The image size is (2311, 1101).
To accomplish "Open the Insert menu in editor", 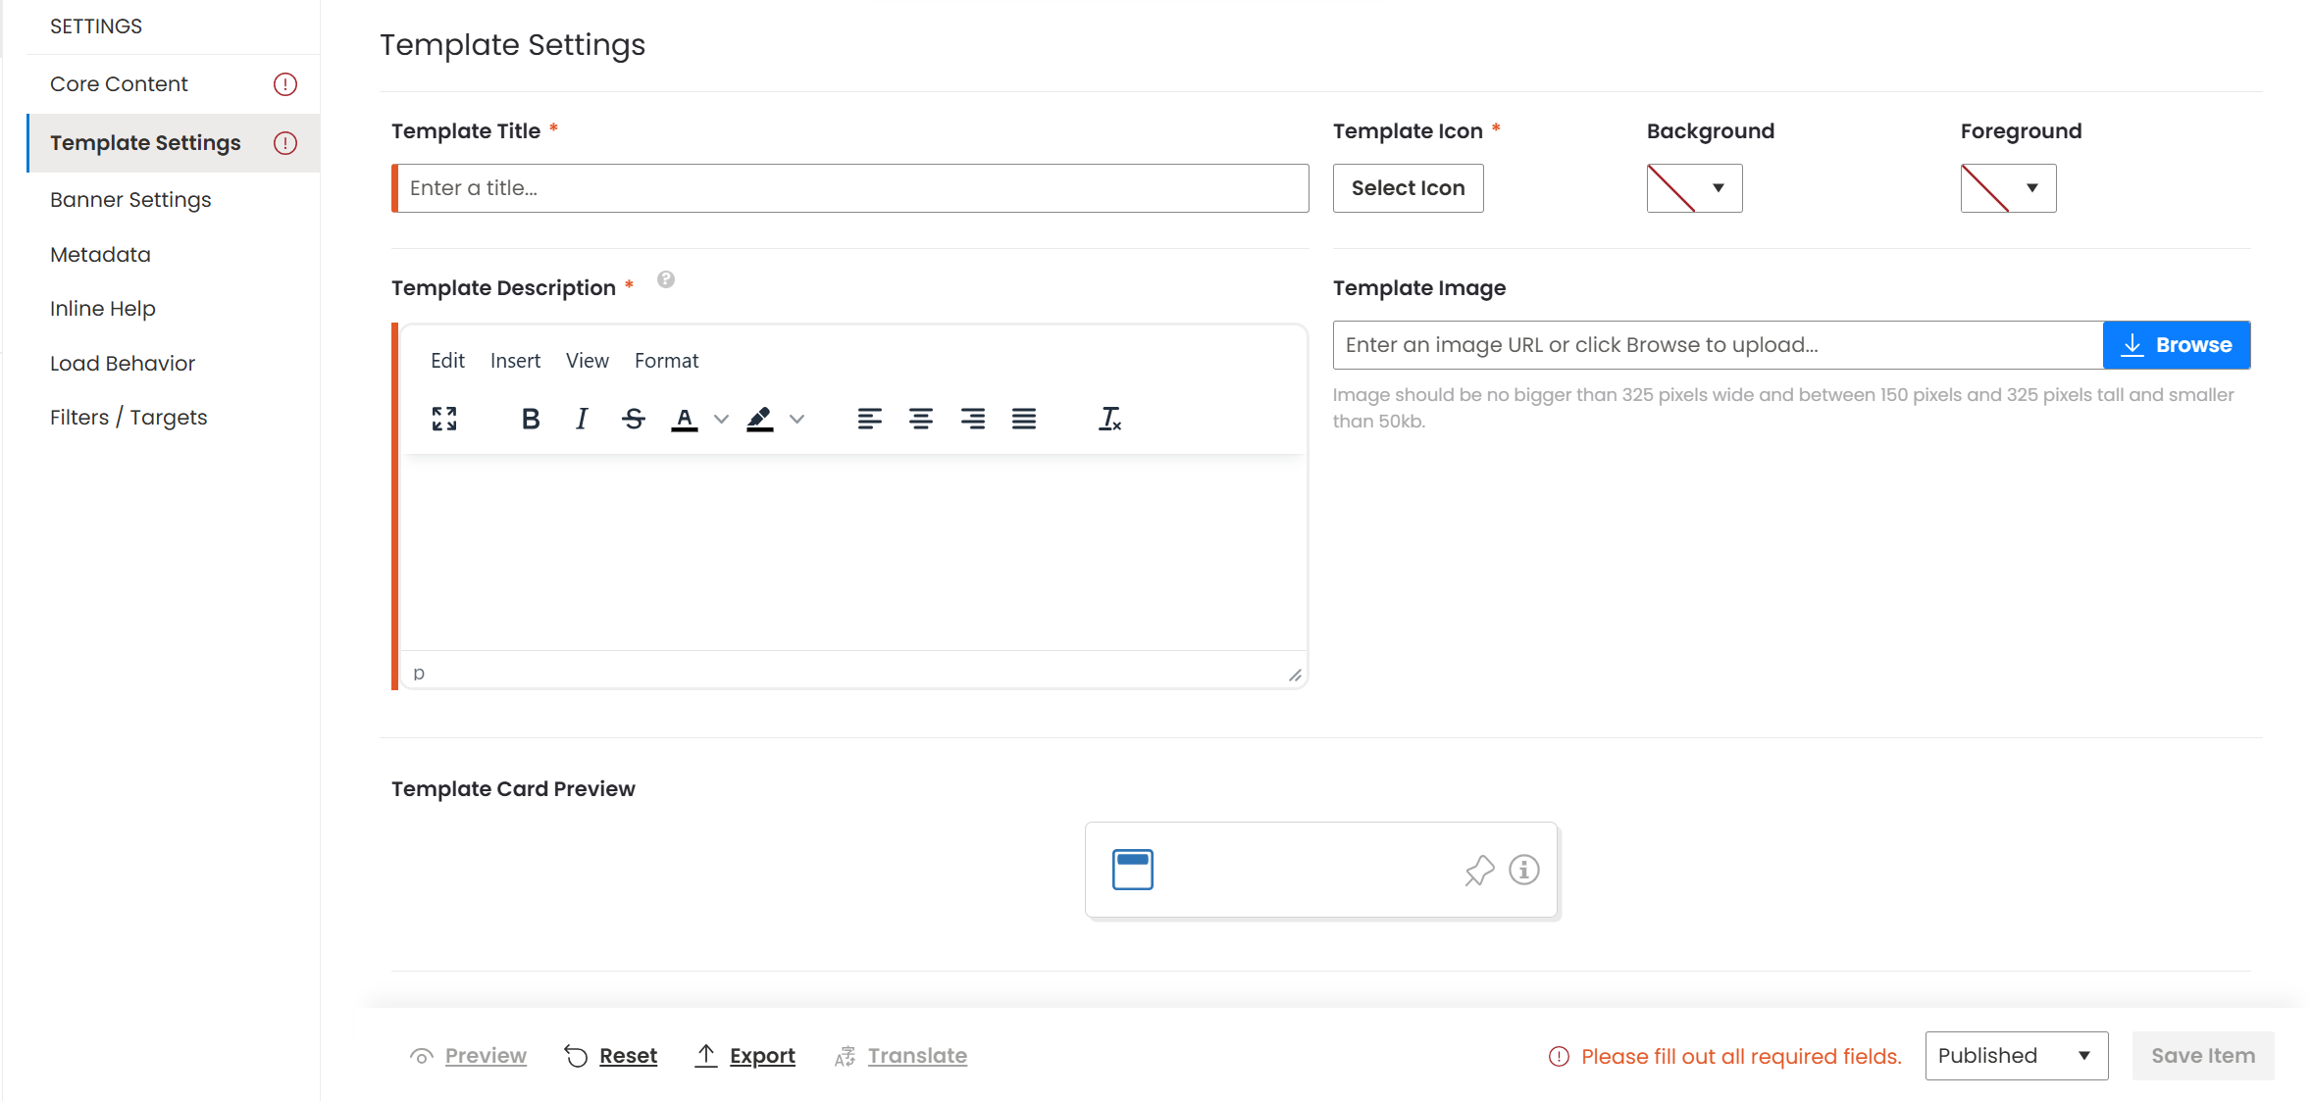I will click(x=515, y=361).
